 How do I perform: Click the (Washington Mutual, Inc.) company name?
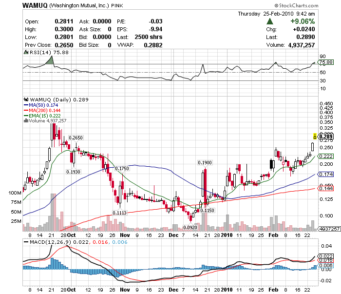(79, 6)
